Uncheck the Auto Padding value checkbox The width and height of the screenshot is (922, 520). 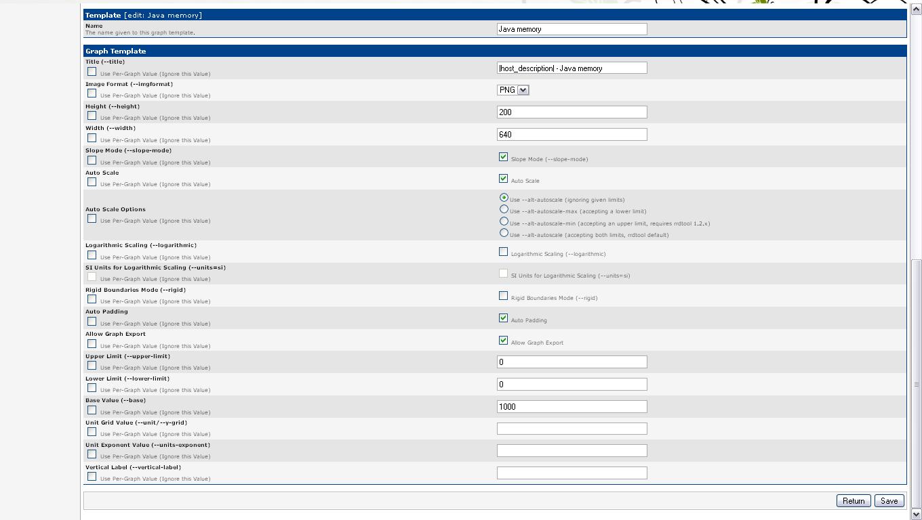[x=503, y=318]
